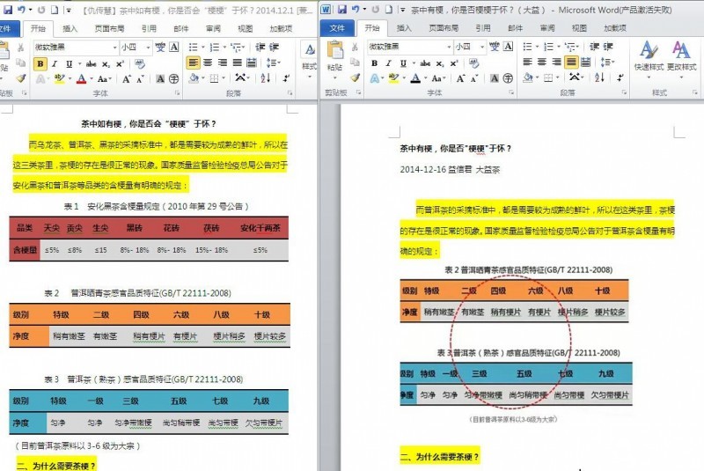Screen dimensions: 704x471
Task: Switch to 页面布局 tab in left window
Action: click(109, 28)
